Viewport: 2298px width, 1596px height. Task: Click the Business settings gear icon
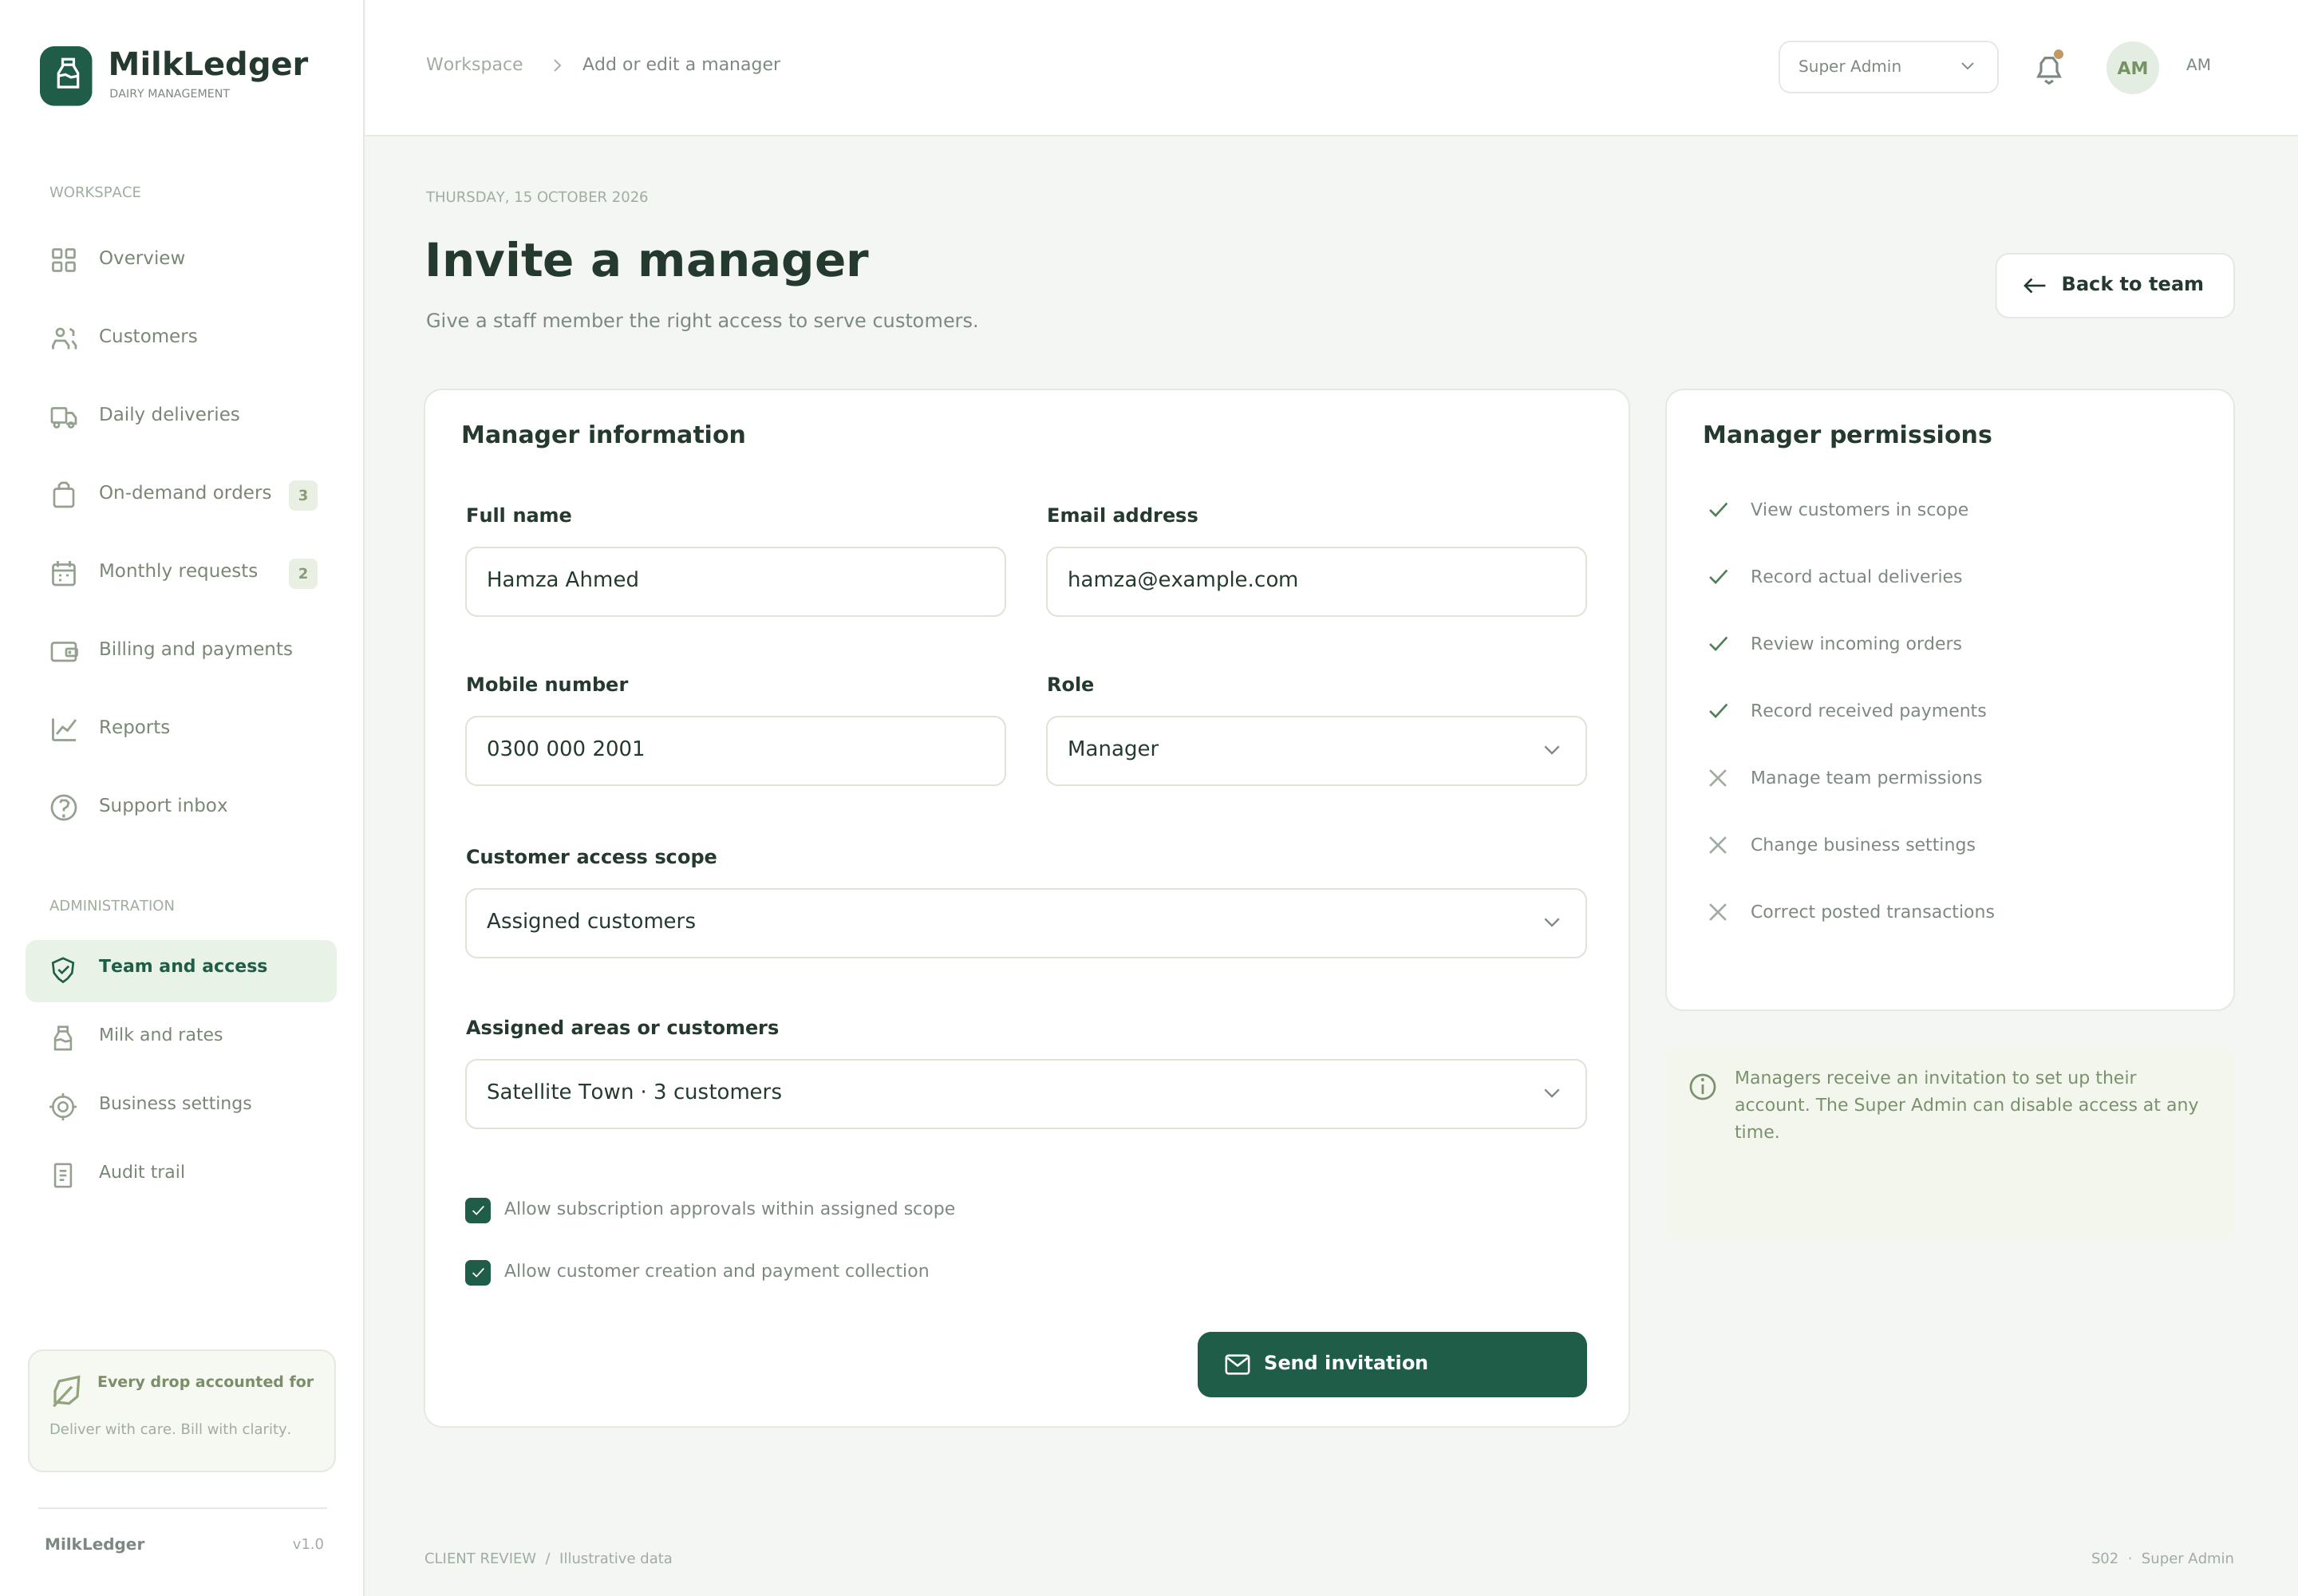(x=63, y=1106)
